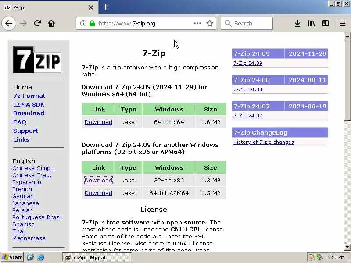
Task: Download the 64-bit ARM64 .exe installer
Action: (98, 193)
